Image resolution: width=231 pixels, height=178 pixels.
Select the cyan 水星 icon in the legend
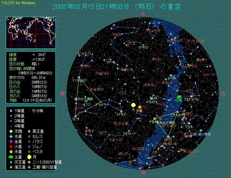tap(11, 136)
